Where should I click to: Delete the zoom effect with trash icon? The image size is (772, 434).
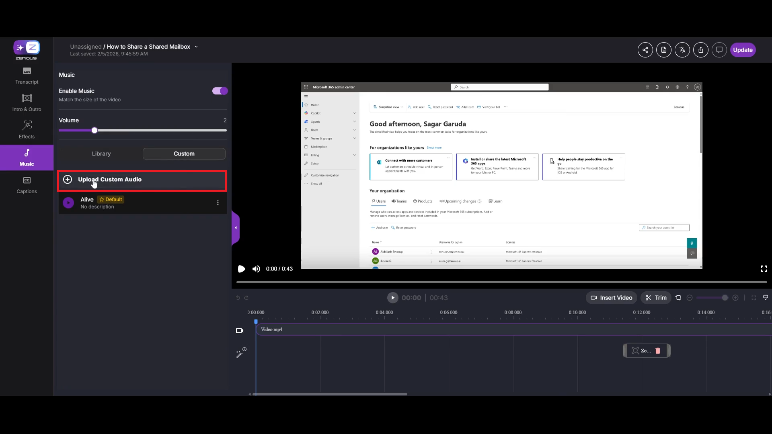click(x=658, y=351)
